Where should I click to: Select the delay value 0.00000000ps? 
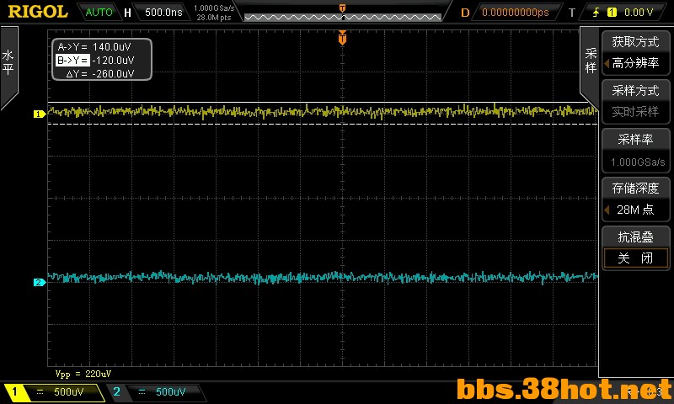[x=516, y=13]
